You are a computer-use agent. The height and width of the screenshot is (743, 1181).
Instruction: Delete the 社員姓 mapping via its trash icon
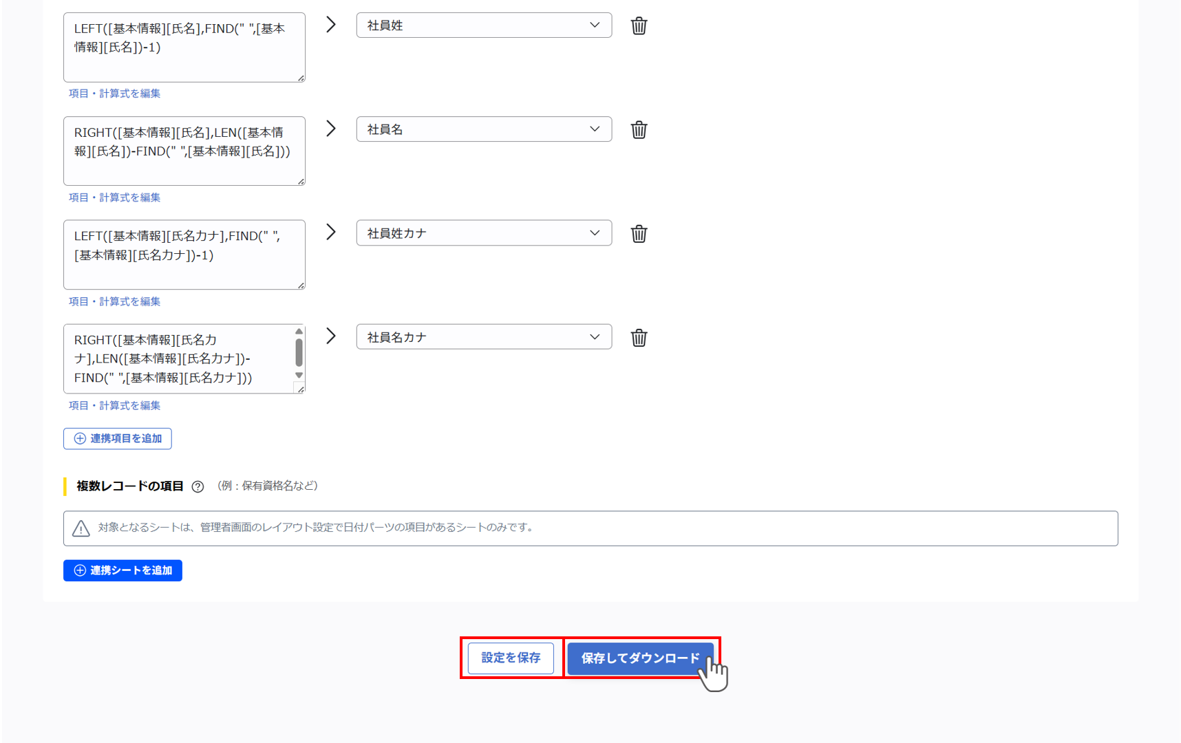click(639, 25)
